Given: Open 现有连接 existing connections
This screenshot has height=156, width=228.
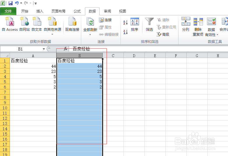Looking at the screenshot, I should point(72,24).
